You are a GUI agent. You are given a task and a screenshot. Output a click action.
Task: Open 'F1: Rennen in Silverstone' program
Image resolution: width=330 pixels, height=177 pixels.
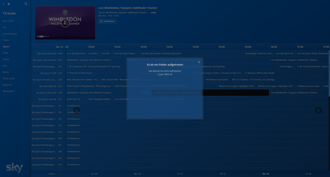coord(102,73)
